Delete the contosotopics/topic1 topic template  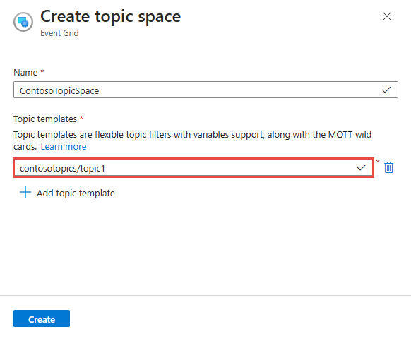tap(388, 167)
